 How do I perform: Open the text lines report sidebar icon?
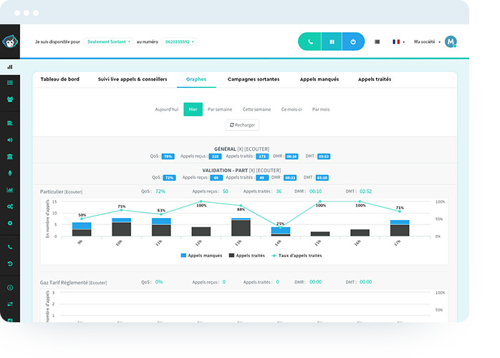(x=10, y=123)
